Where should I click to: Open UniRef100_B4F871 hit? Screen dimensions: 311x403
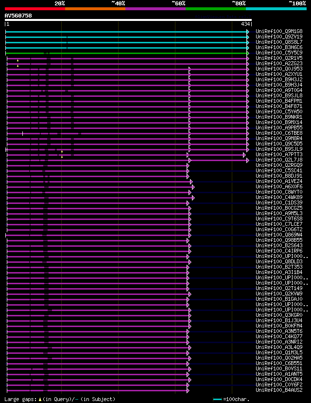279,107
